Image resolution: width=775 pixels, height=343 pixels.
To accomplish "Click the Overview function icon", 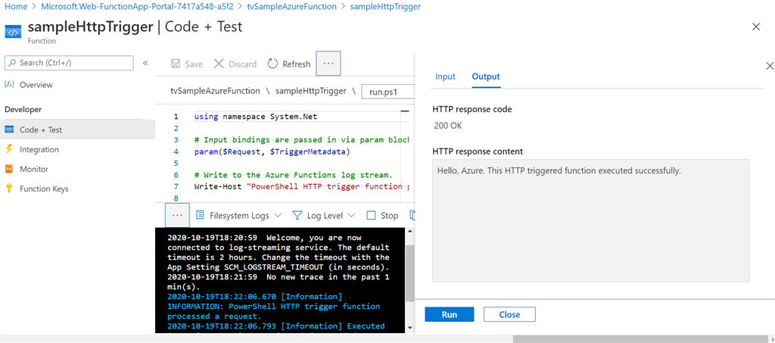I will point(9,85).
